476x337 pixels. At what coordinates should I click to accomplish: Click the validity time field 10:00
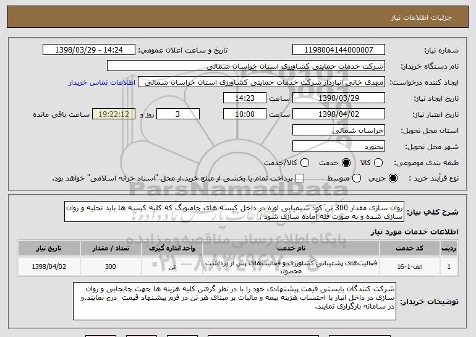(245, 114)
